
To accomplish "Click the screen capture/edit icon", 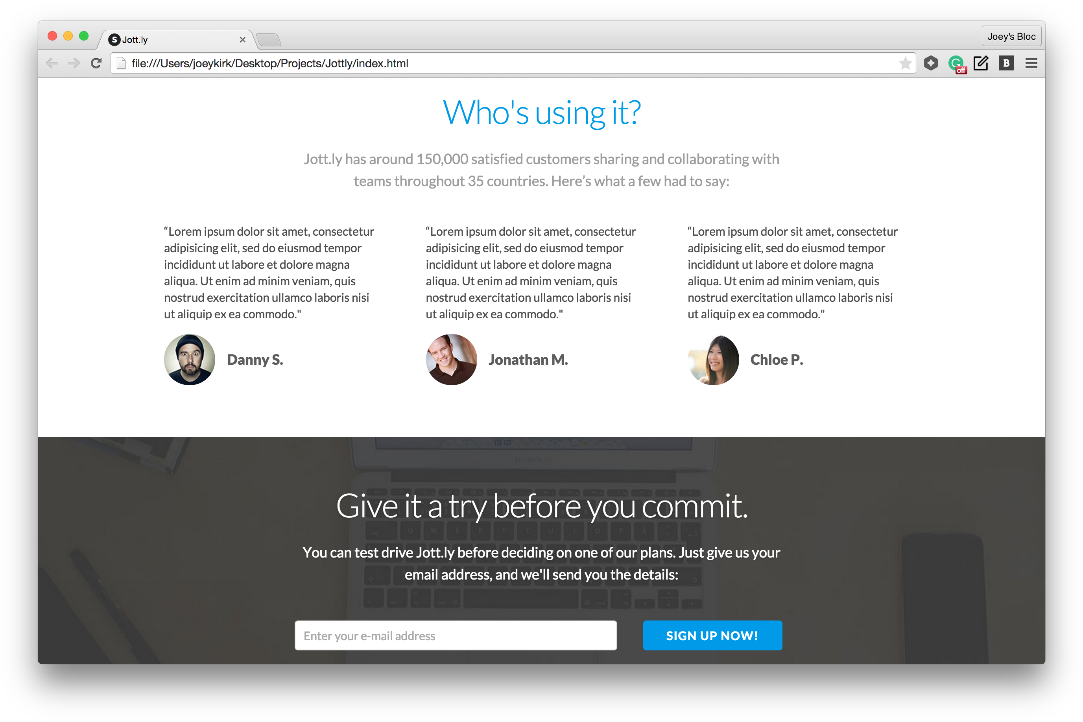I will click(980, 64).
